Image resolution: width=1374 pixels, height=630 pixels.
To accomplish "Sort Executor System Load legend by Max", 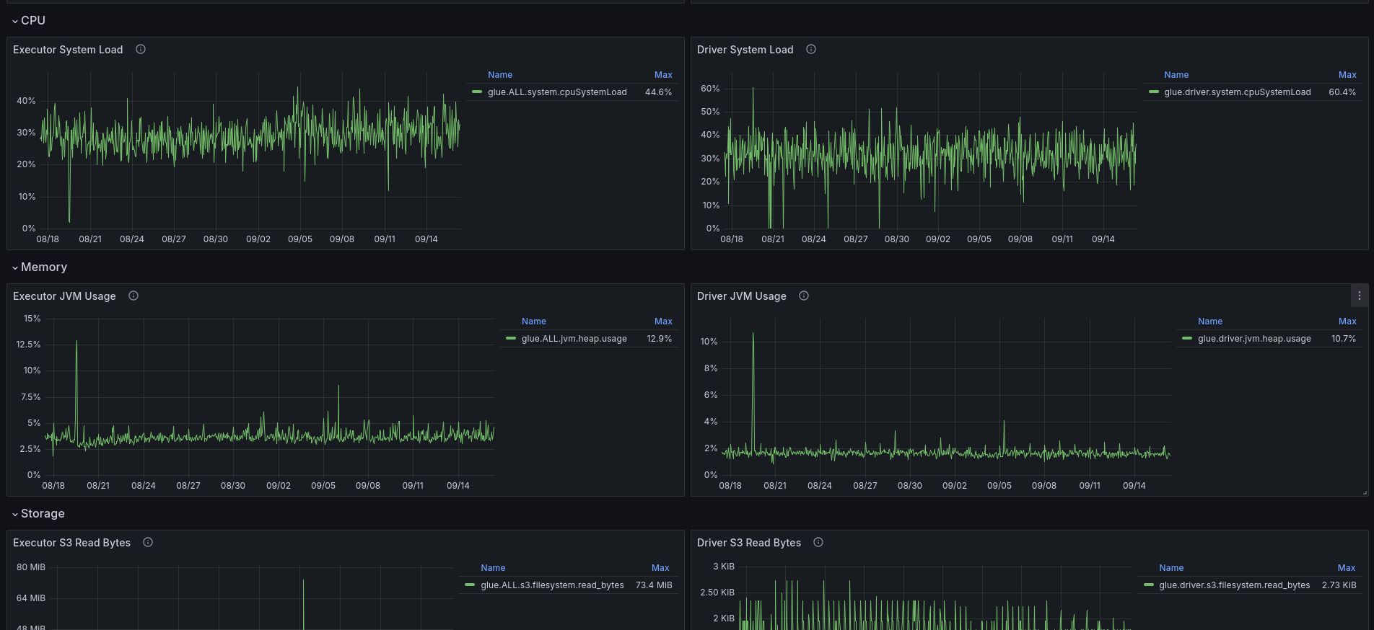I will coord(662,75).
